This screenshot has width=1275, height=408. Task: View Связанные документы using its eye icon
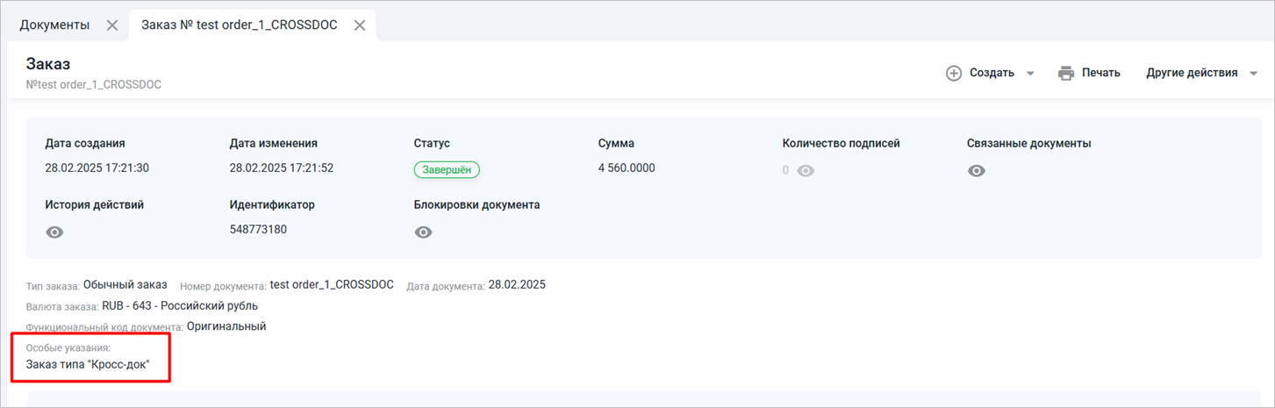[x=977, y=171]
